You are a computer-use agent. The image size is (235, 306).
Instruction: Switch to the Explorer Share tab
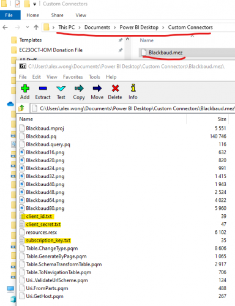58,15
